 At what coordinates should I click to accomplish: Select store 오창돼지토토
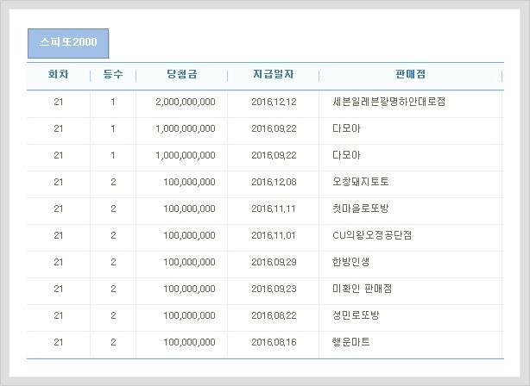[361, 182]
